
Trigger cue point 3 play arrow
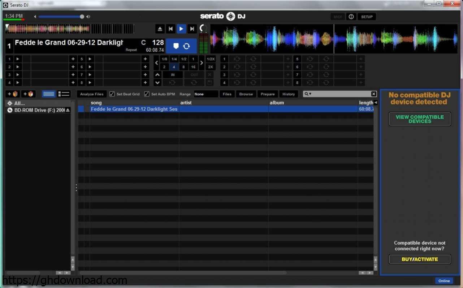pos(18,75)
